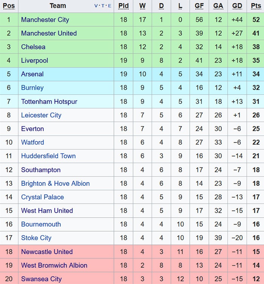
Task: Open the Swansea City team link
Action: [x=41, y=279]
